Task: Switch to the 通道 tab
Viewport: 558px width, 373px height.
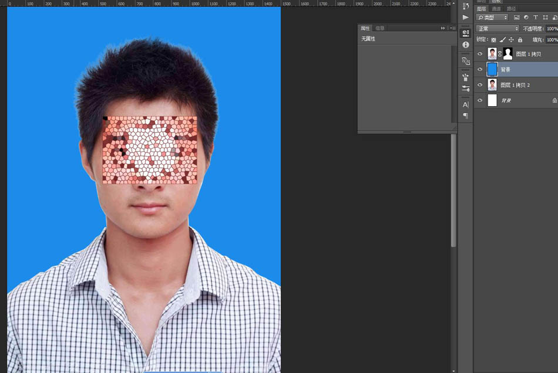Action: coord(496,9)
